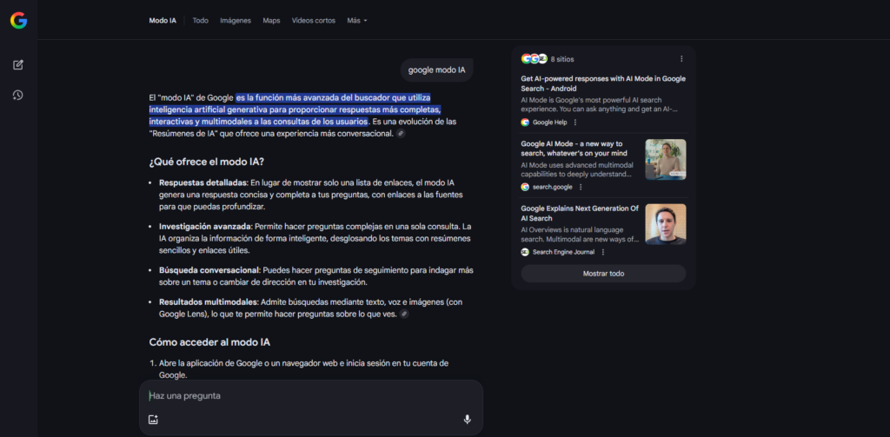Click the Google logo icon

click(18, 20)
